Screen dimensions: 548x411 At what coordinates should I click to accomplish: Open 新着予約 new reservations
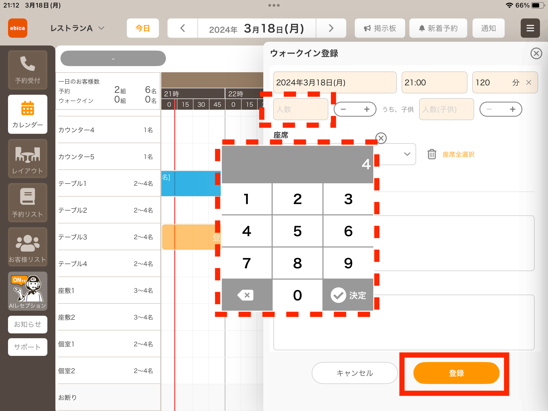pos(438,28)
